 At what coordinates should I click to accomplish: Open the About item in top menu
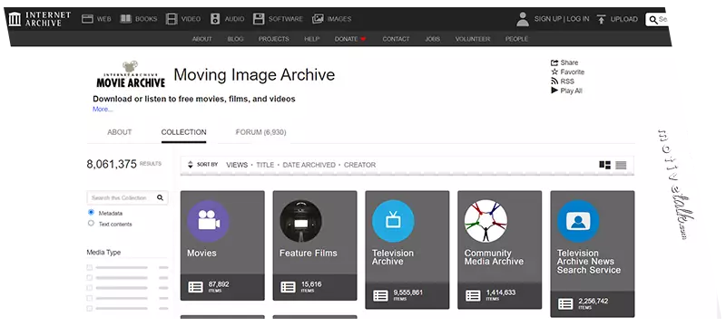[x=201, y=39]
